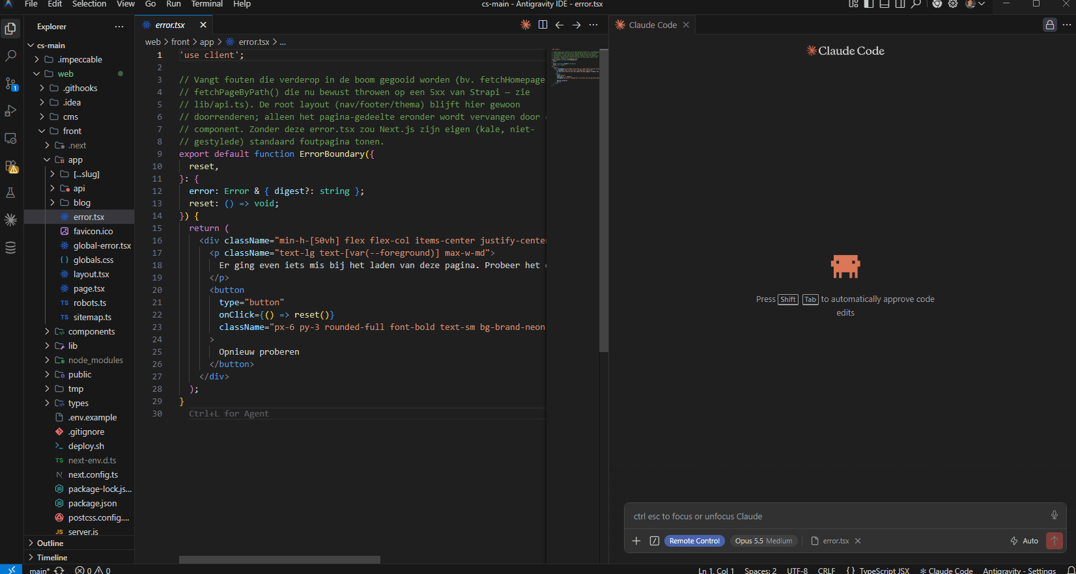The width and height of the screenshot is (1076, 574).
Task: Start voice input with the microphone icon
Action: 1054,515
